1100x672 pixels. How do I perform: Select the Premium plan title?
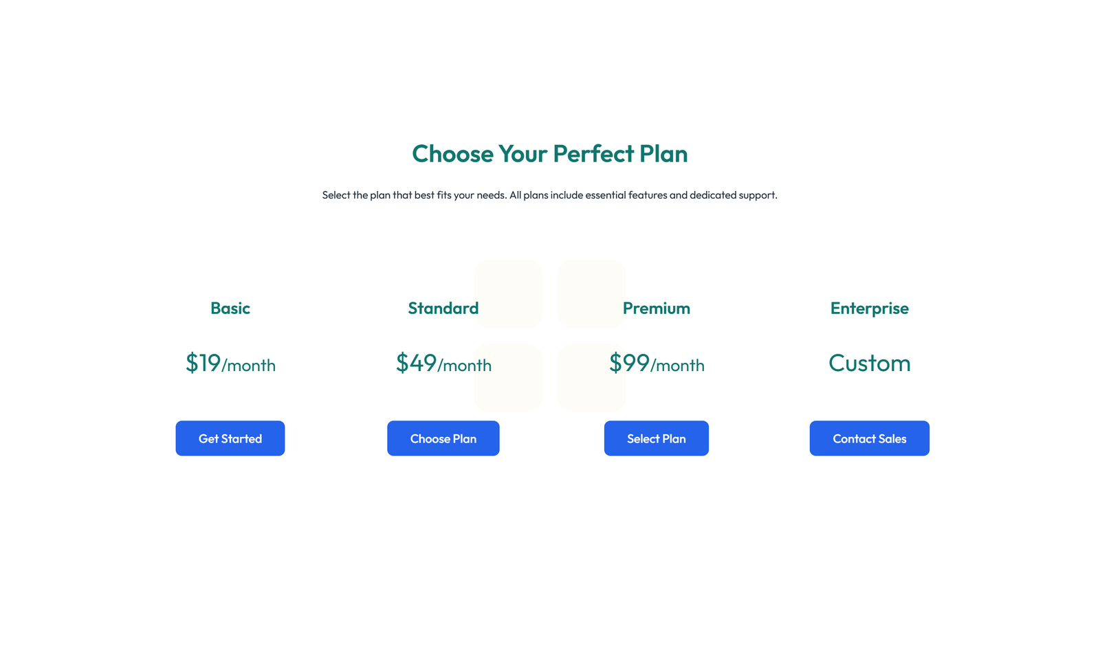click(x=656, y=308)
